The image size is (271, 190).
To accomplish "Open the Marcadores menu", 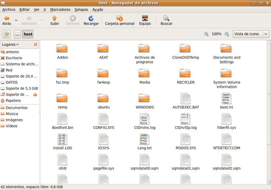I will click(60, 9).
